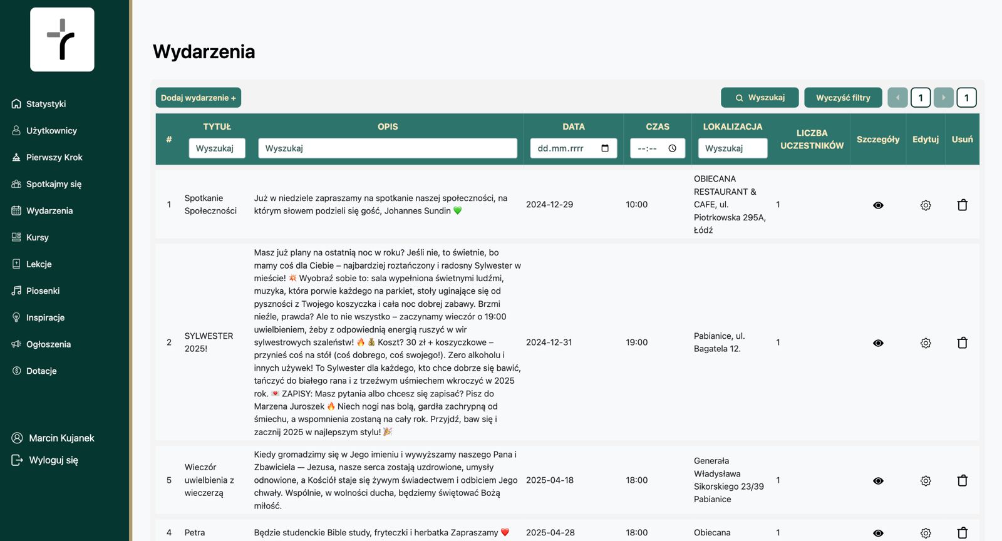The image size is (1002, 541).
Task: Click Wyczyść filtry to clear filters
Action: click(843, 98)
